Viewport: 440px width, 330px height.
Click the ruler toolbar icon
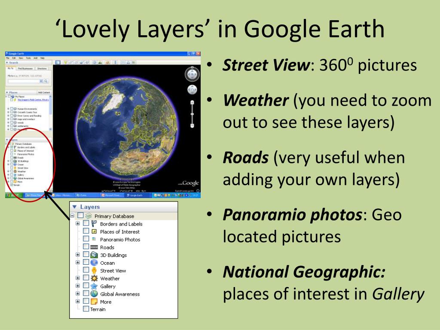115,63
